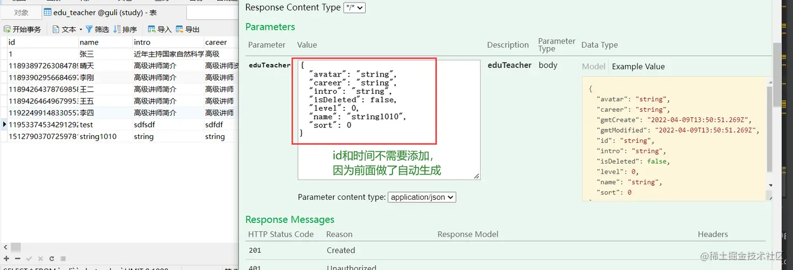Screen dimensions: 793x270
Task: Select the name cell test
Action: click(x=105, y=125)
